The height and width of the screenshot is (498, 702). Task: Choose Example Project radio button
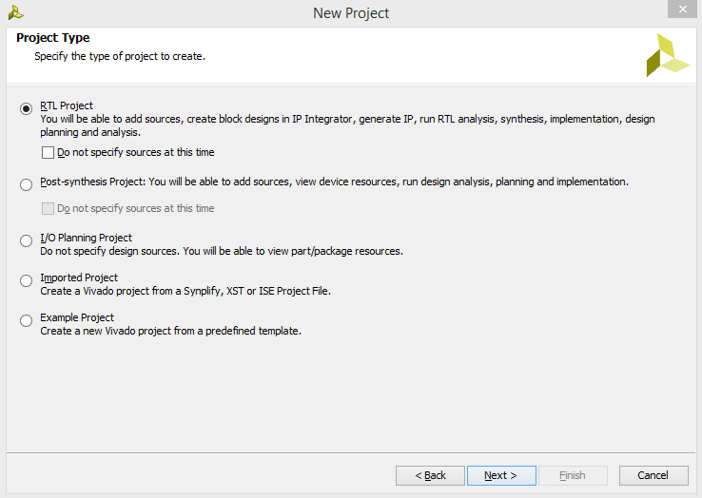point(26,320)
